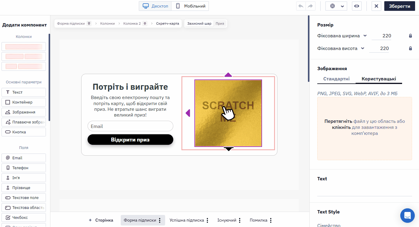The width and height of the screenshot is (419, 227).
Task: Toggle the height lock icon
Action: point(410,48)
